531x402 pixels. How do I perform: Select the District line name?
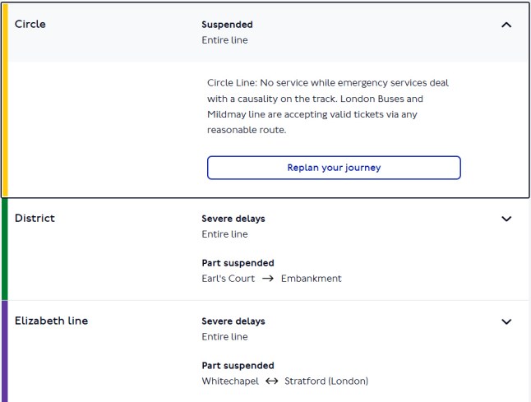click(35, 219)
